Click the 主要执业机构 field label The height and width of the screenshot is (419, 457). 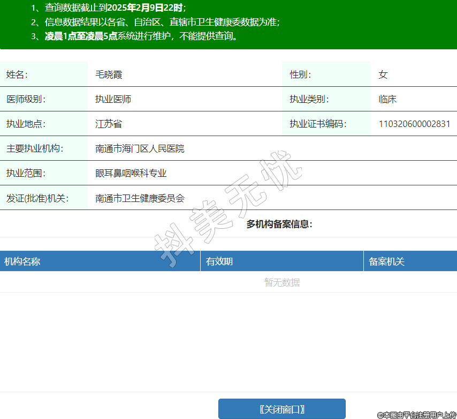click(35, 148)
